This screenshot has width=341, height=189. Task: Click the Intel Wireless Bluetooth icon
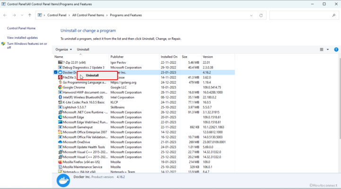(x=60, y=97)
